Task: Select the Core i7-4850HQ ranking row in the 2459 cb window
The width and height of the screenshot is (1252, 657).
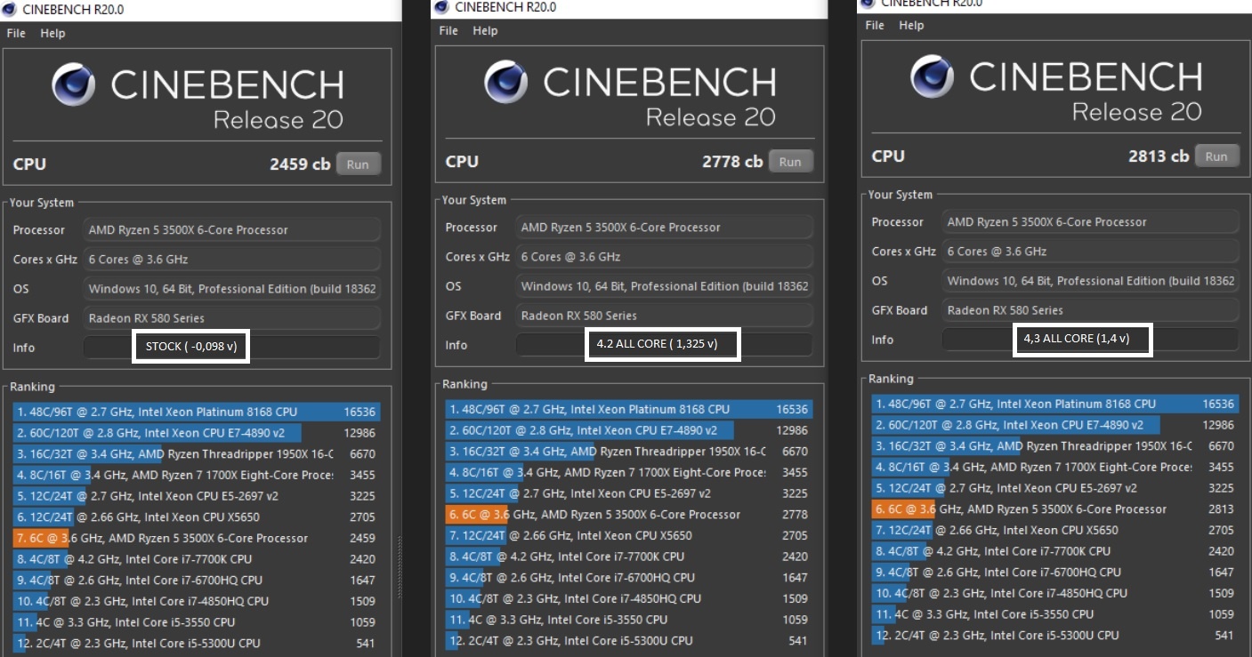Action: [x=196, y=601]
